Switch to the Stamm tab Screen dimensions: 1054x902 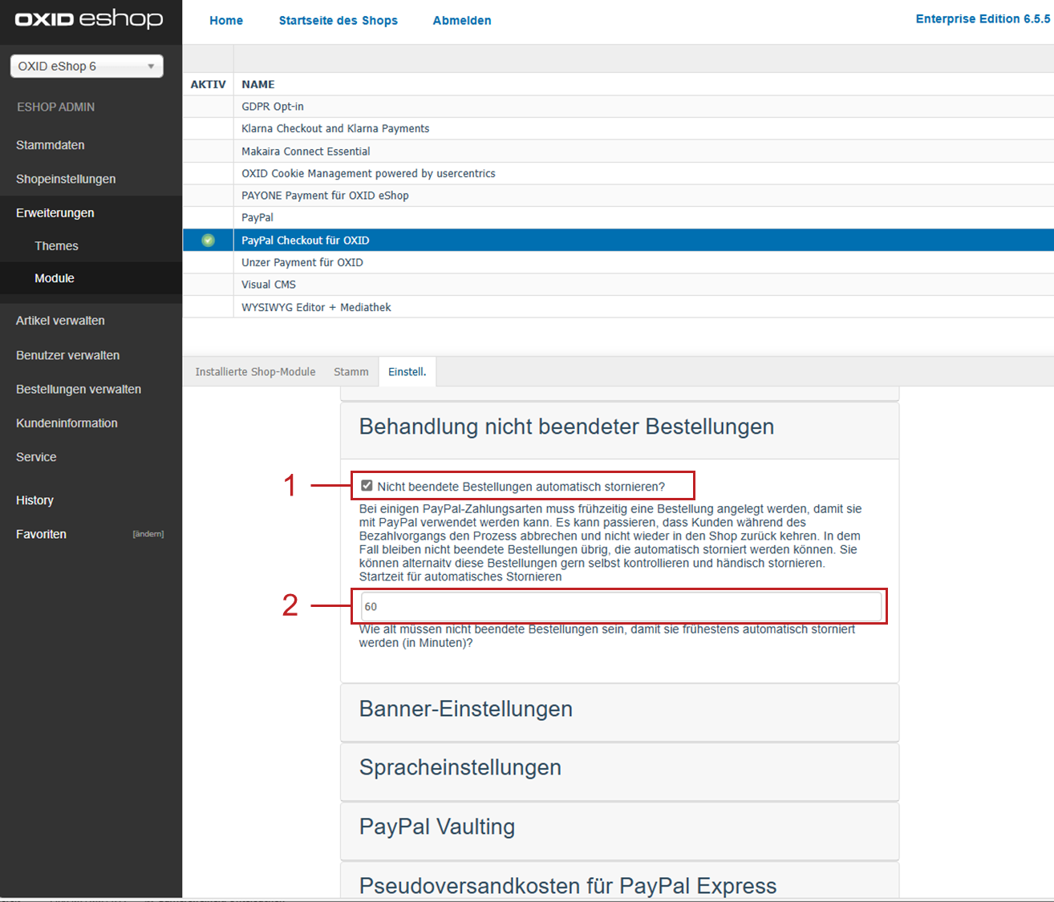pos(351,372)
